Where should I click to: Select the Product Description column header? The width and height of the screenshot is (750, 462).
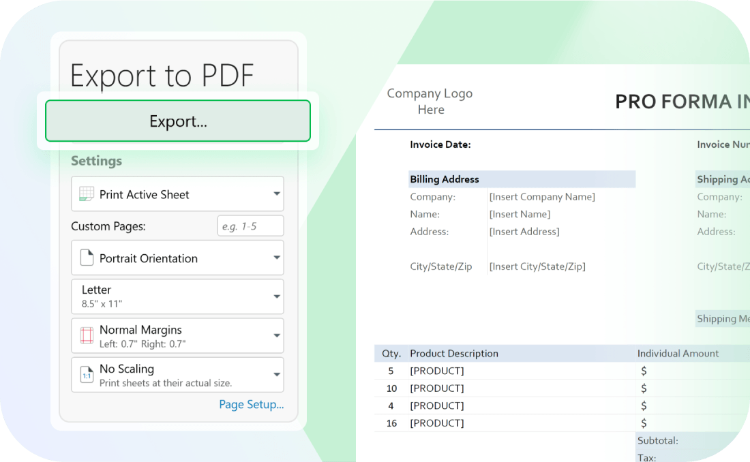(453, 354)
